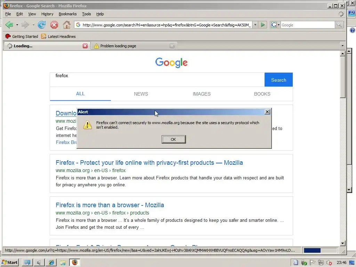
Task: Click the blue Search button
Action: point(278,80)
